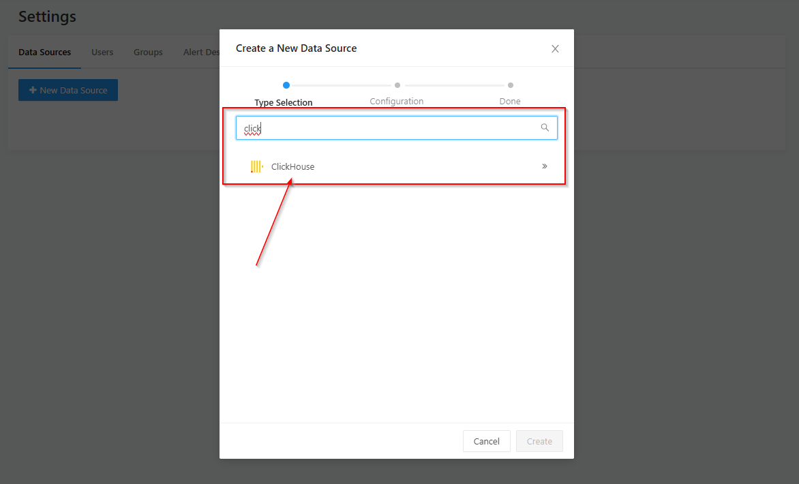Select the ClickHouse data source type

pos(397,166)
